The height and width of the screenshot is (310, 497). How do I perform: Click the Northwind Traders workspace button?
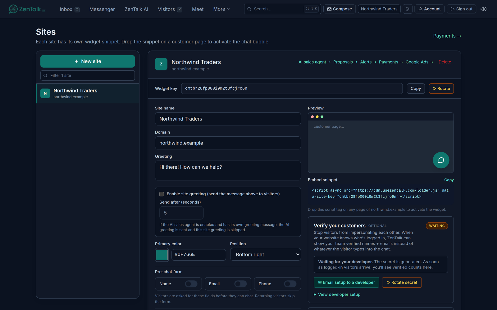(379, 9)
